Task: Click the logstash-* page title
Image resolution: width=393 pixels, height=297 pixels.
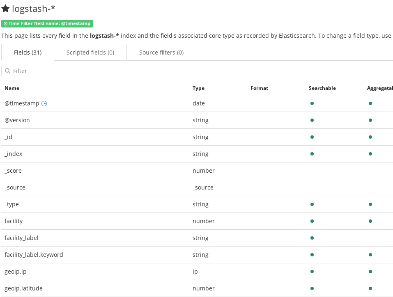Action: pos(34,9)
